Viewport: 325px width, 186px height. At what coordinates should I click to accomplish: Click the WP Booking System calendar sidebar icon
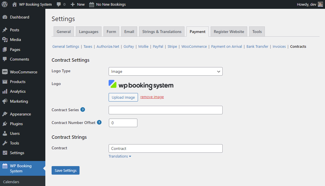click(x=5, y=166)
